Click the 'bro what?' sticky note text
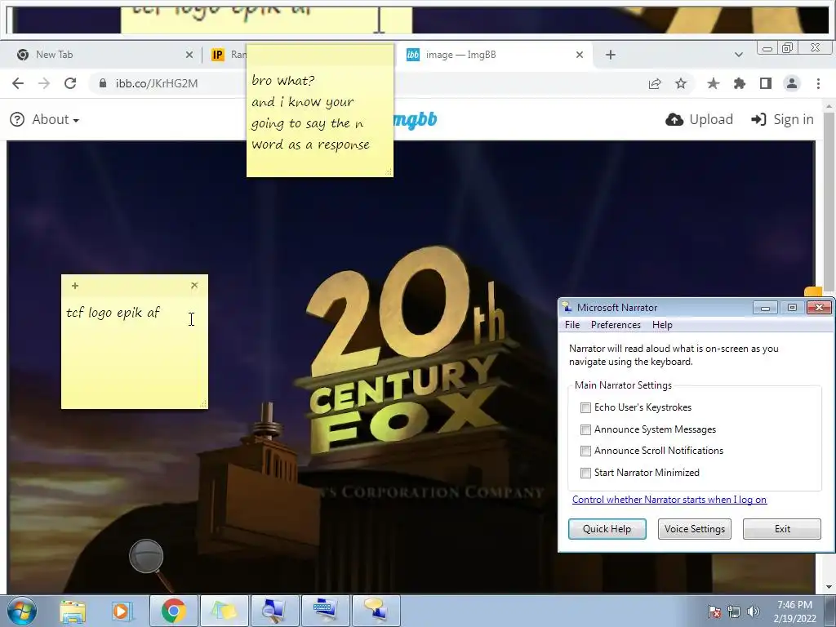 [282, 81]
